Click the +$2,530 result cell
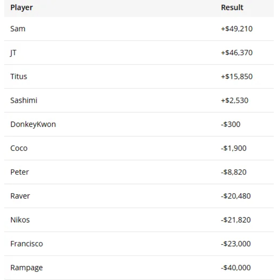 click(x=235, y=100)
